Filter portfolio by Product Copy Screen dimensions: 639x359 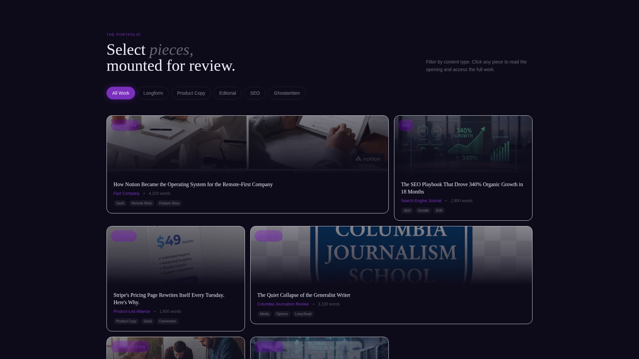[x=191, y=93]
